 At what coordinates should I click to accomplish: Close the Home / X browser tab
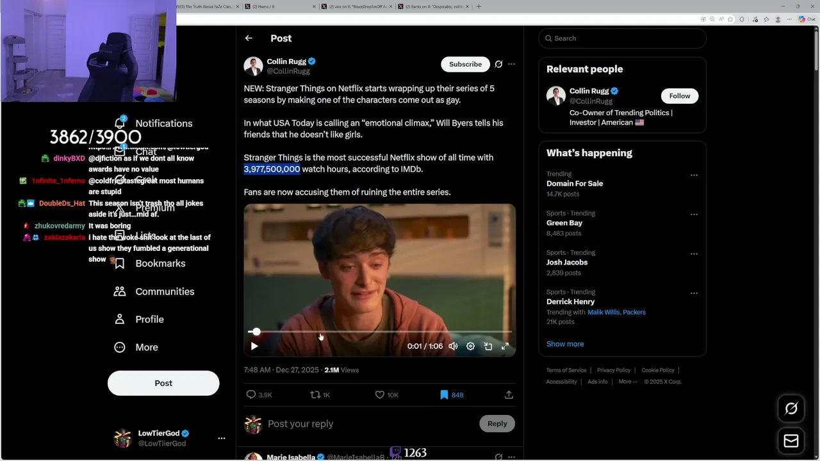(x=314, y=6)
